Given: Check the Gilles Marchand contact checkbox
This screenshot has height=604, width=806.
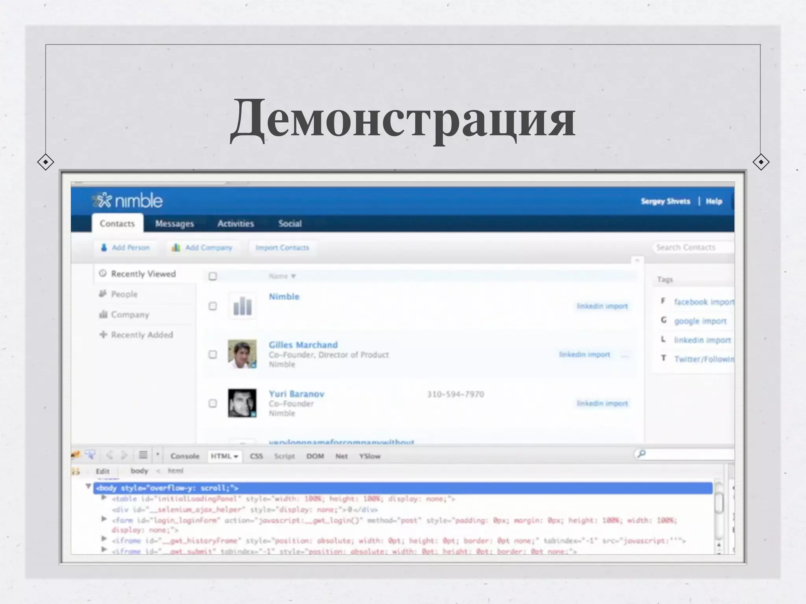Looking at the screenshot, I should click(213, 355).
